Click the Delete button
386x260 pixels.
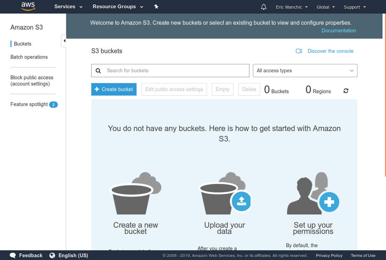point(249,89)
